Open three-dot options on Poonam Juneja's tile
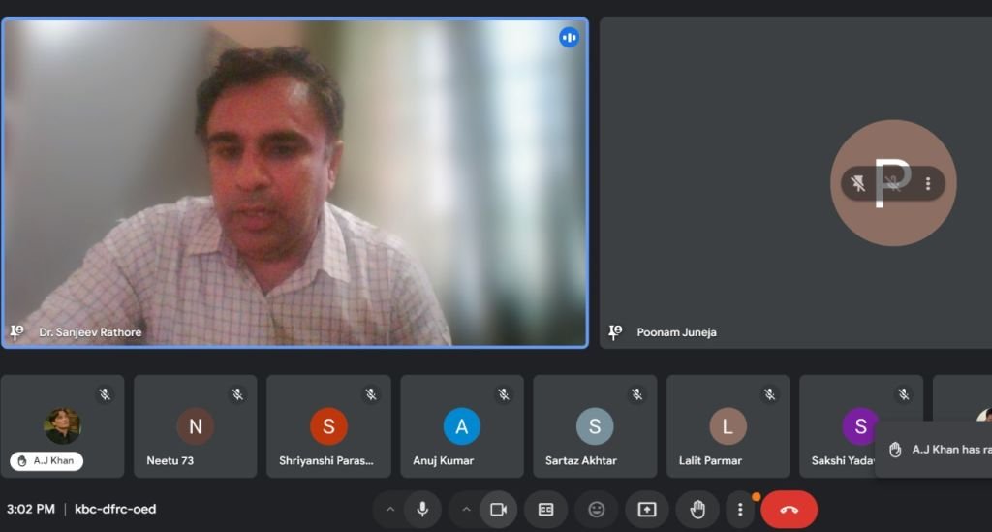 click(x=928, y=183)
